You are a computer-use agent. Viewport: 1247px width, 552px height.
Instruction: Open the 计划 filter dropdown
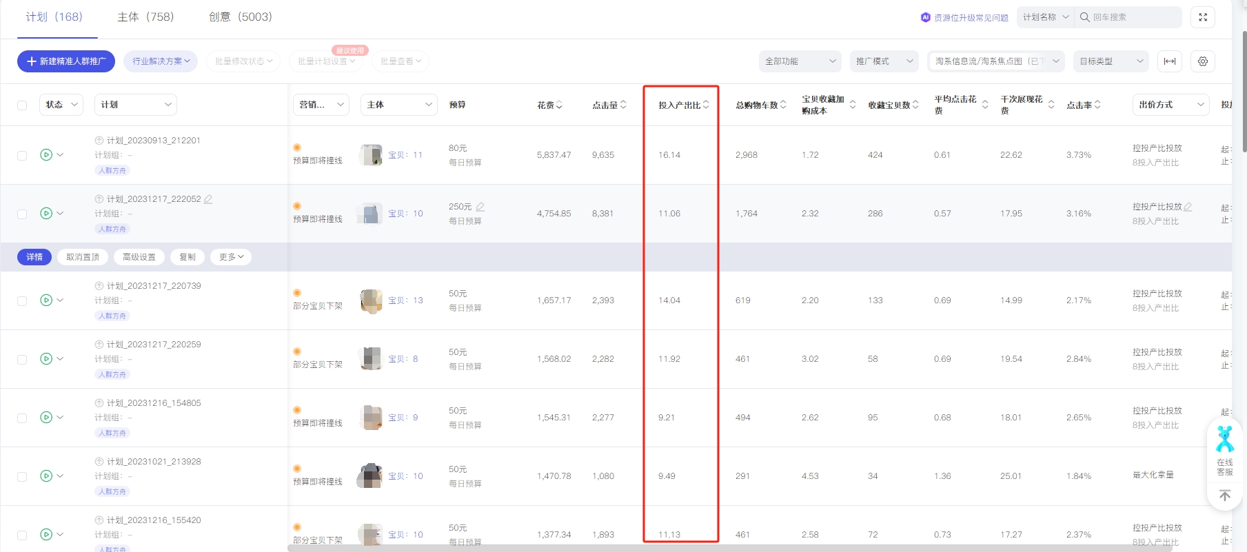coord(136,105)
